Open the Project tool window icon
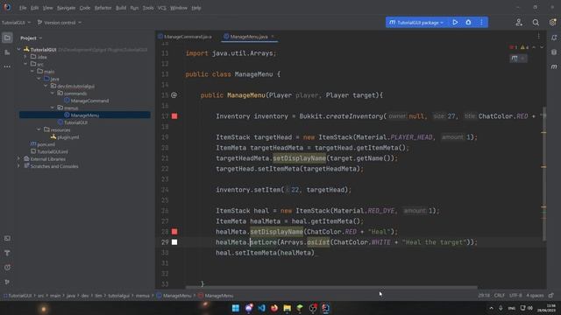The height and width of the screenshot is (315, 561). [7, 38]
